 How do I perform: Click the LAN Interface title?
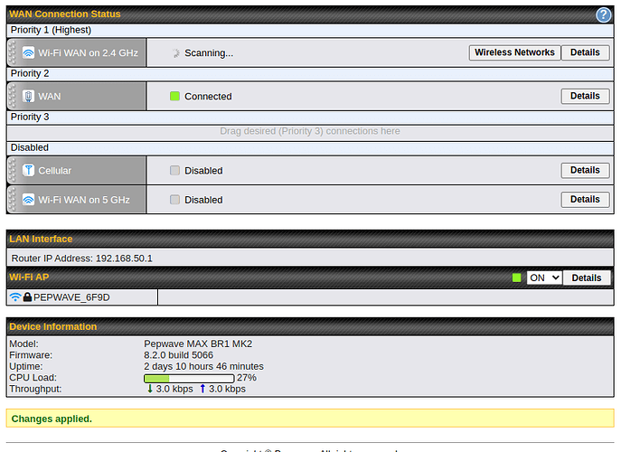tap(41, 239)
